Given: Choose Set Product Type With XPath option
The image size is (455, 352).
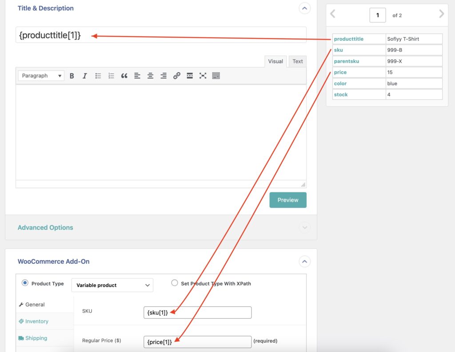Looking at the screenshot, I should point(175,283).
